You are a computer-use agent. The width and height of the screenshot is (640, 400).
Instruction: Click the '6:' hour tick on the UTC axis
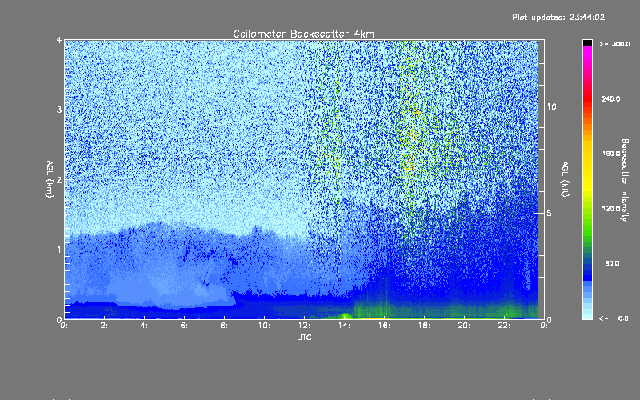[184, 326]
